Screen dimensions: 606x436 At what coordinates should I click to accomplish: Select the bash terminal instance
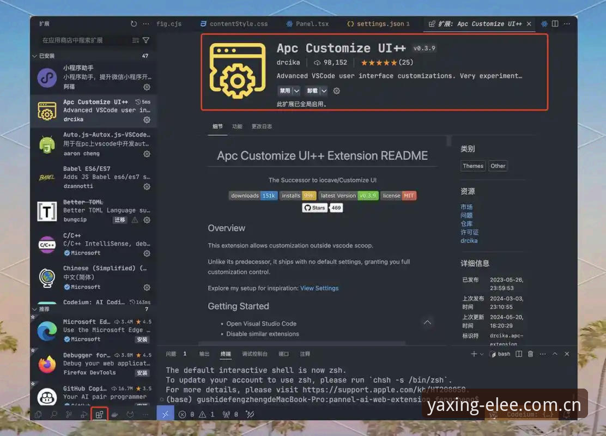click(500, 354)
